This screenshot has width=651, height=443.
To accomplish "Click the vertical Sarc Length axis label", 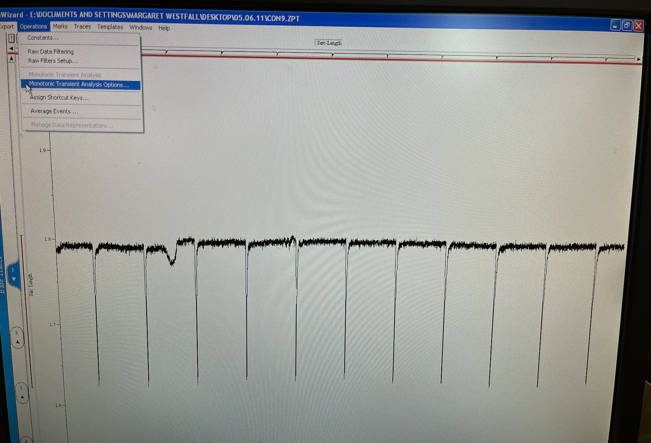I will tap(30, 285).
